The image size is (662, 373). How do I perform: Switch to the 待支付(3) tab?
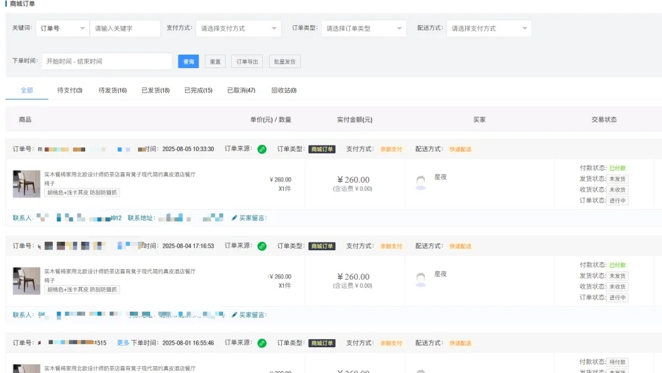point(67,90)
